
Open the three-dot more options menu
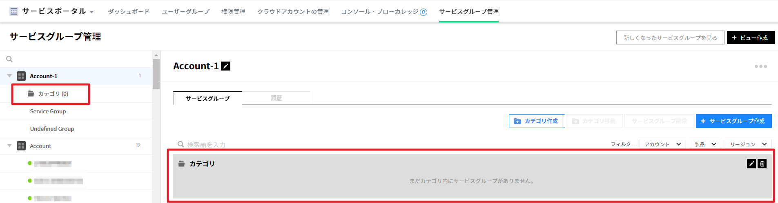(x=760, y=66)
